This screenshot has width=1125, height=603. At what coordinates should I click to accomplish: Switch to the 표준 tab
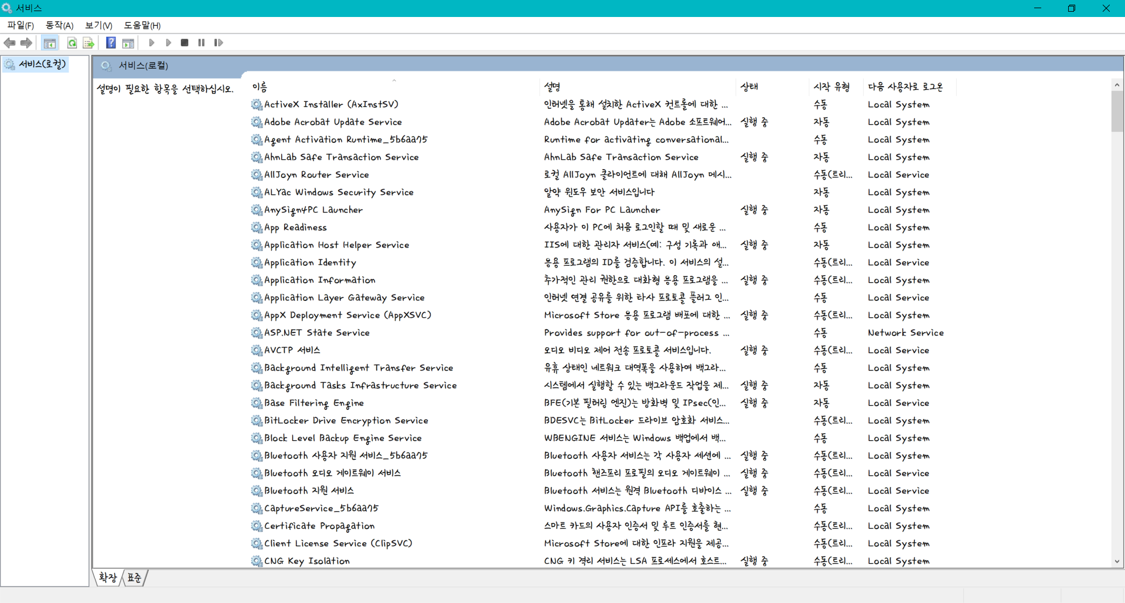coord(134,578)
